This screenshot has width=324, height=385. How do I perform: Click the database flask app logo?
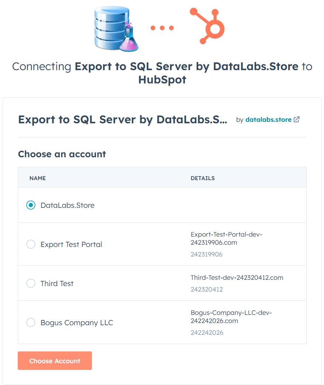point(116,28)
